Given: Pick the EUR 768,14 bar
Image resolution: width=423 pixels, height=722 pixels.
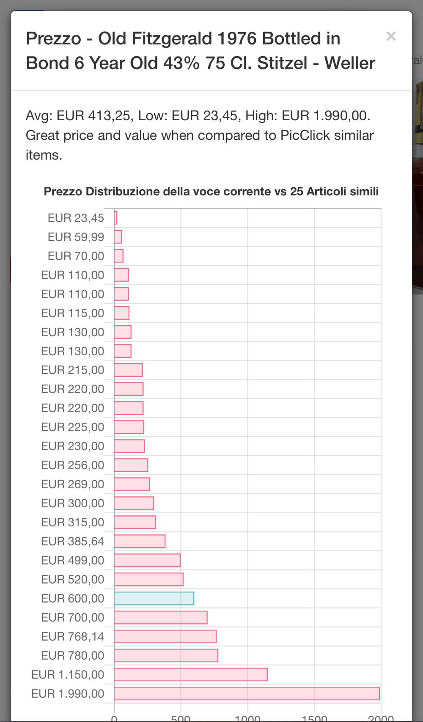Looking at the screenshot, I should coord(165,636).
